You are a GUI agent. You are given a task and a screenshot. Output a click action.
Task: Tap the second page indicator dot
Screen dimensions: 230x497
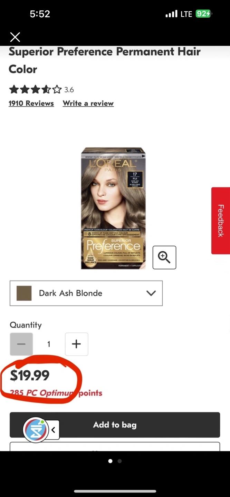point(119,461)
